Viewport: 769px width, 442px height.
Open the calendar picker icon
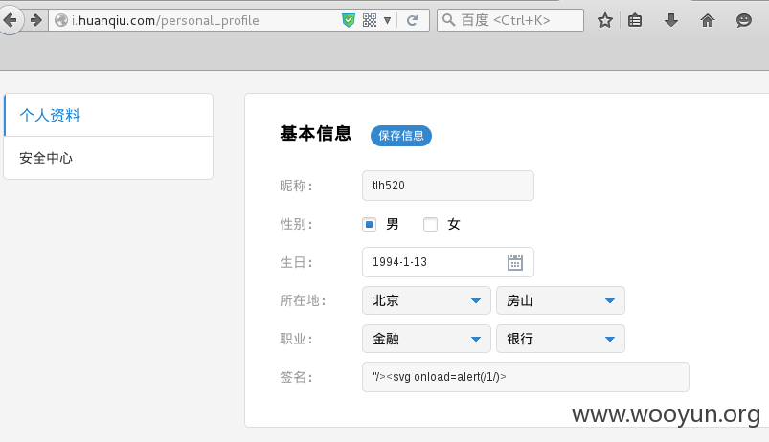[x=515, y=262]
